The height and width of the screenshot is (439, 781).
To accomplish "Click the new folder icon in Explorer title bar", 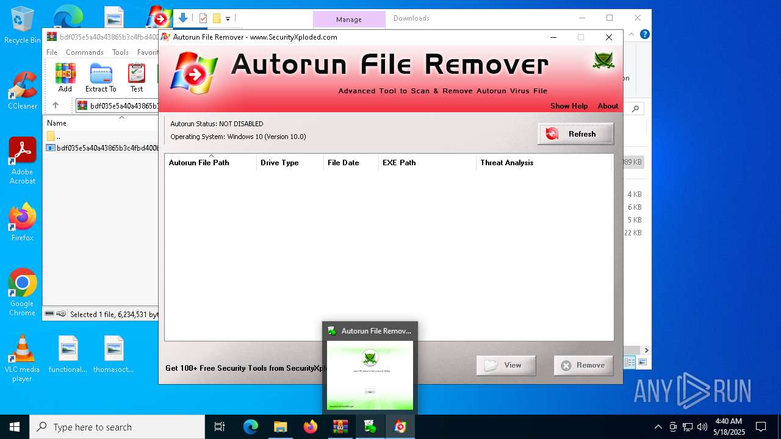I will click(216, 18).
